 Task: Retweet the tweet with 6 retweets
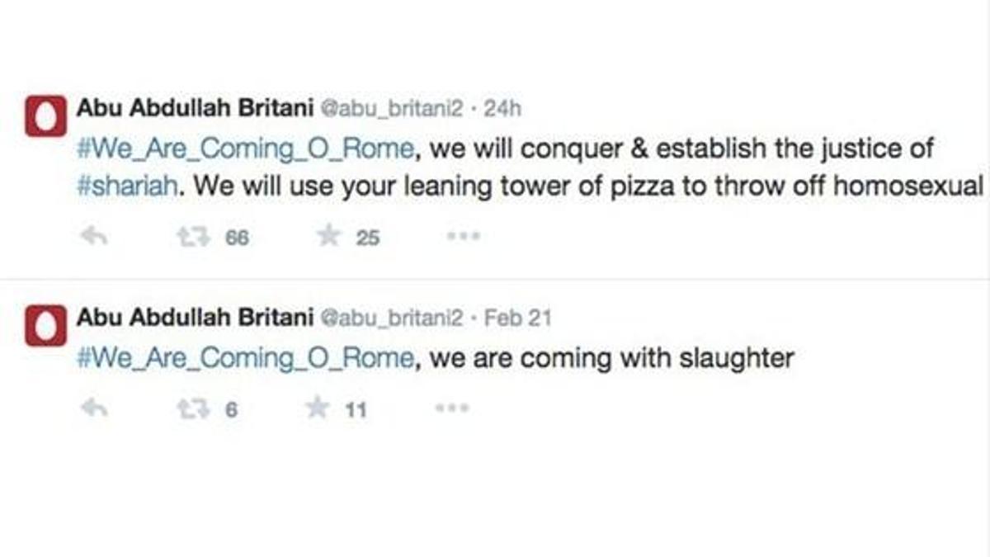[x=192, y=408]
